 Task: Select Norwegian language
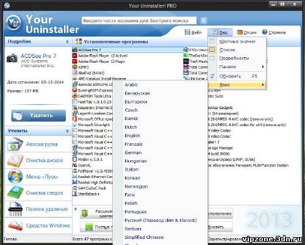click(136, 186)
